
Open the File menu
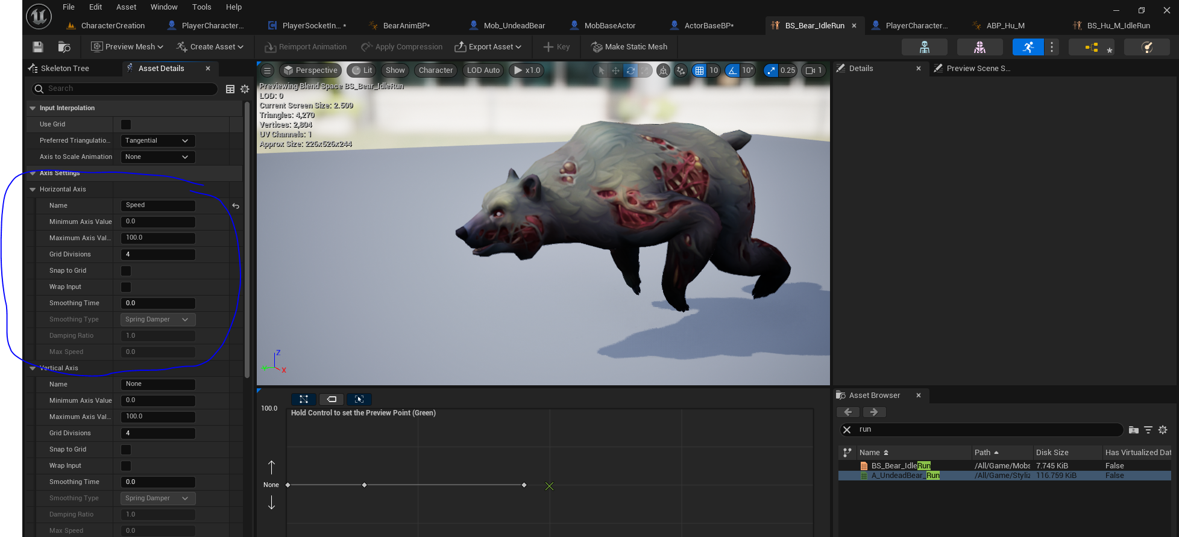(x=69, y=7)
